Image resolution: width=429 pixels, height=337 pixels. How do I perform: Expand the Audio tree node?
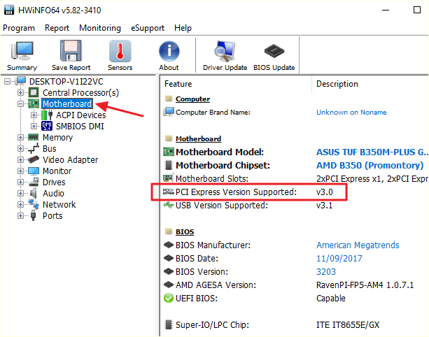20,194
